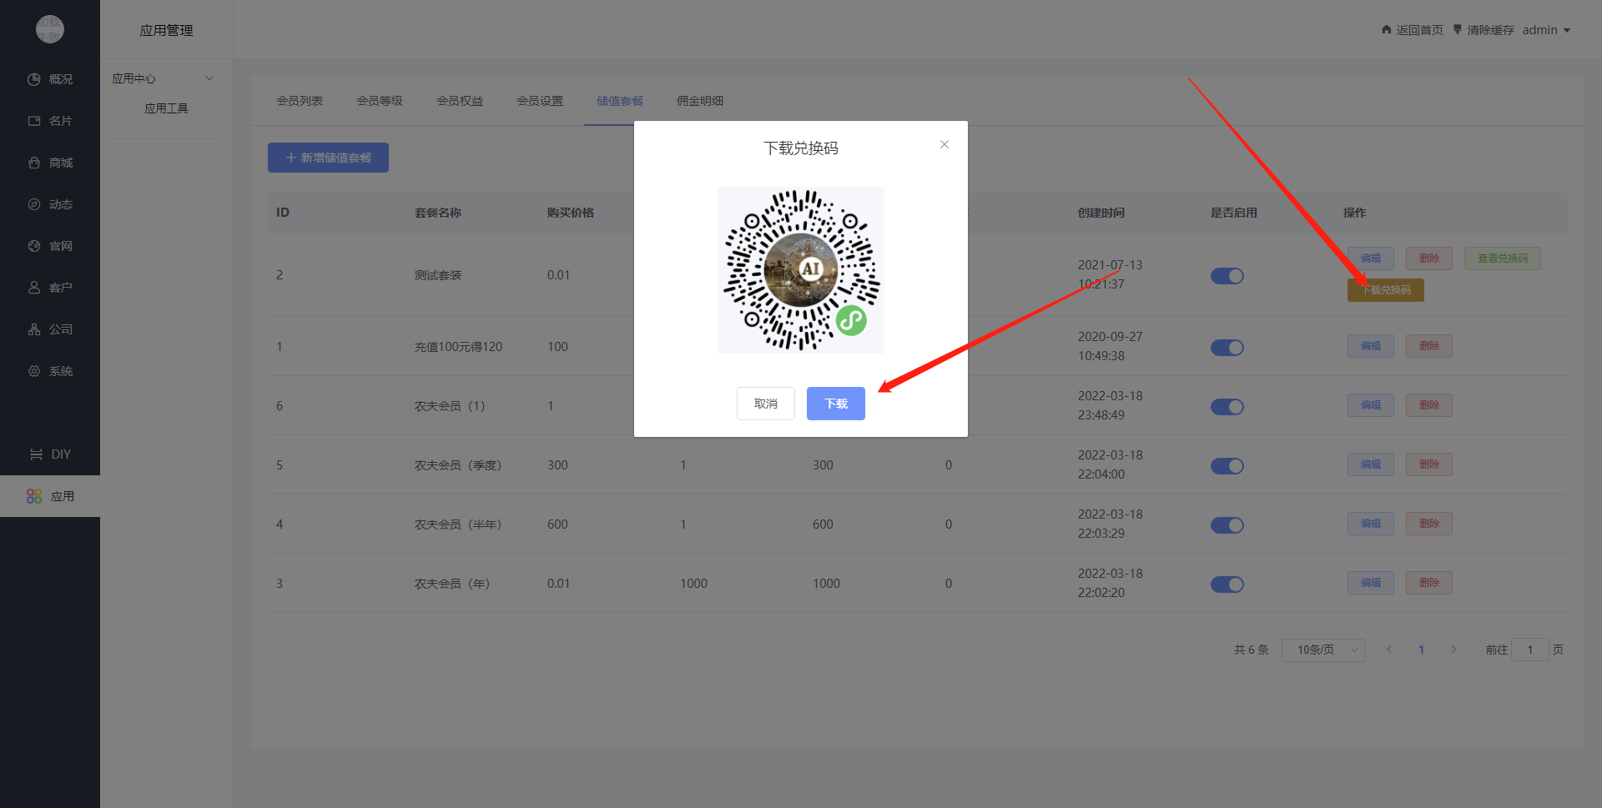Viewport: 1602px width, 808px height.
Task: Toggle enabled switch for 农夫会员（半年）
Action: coord(1227,525)
